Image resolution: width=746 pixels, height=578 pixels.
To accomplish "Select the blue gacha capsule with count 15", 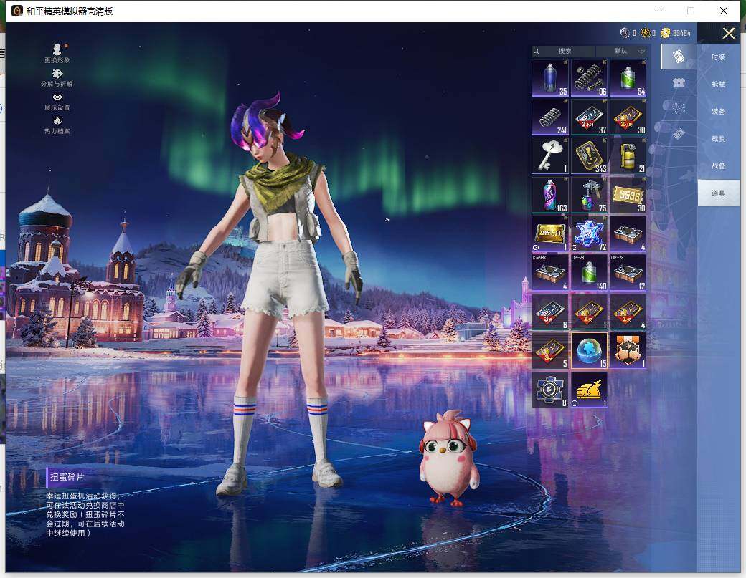I will 589,350.
